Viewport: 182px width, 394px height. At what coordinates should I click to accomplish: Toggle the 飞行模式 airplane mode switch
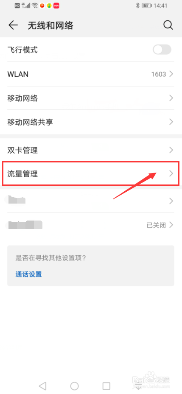162,50
